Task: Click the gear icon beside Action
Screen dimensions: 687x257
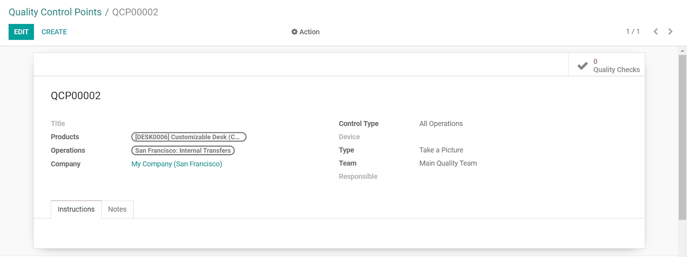Action: pyautogui.click(x=295, y=32)
